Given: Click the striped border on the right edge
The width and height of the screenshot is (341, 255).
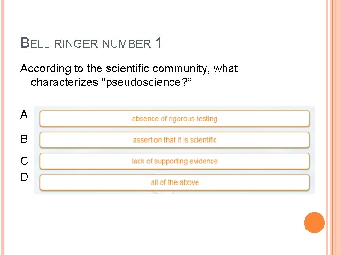Looking at the screenshot, I should click(x=333, y=127).
